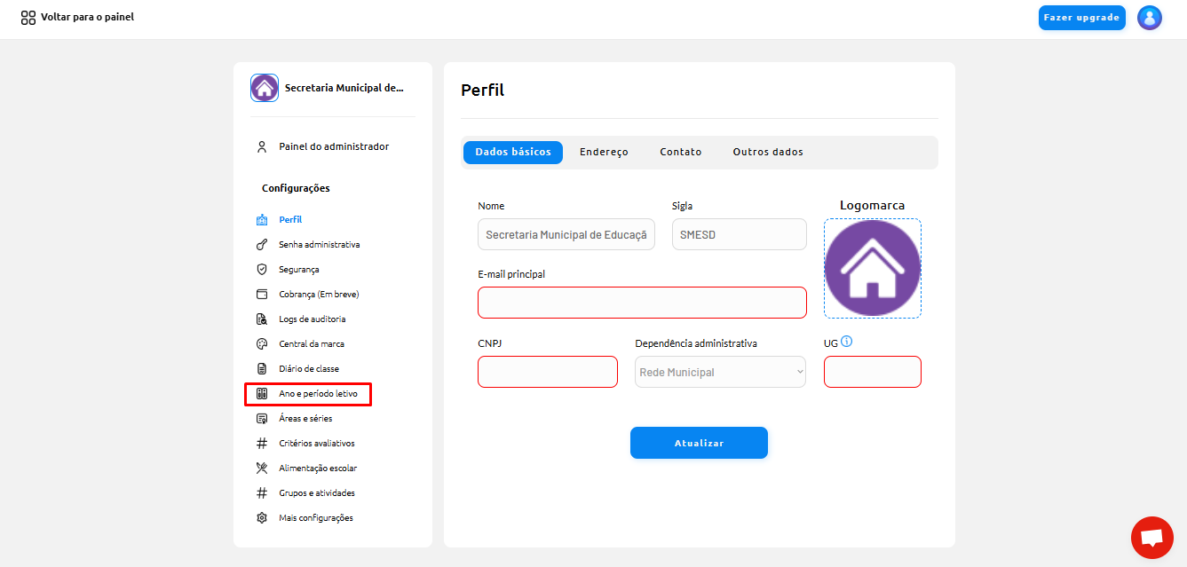Image resolution: width=1187 pixels, height=567 pixels.
Task: Click Voltar para o painel link
Action: point(87,17)
